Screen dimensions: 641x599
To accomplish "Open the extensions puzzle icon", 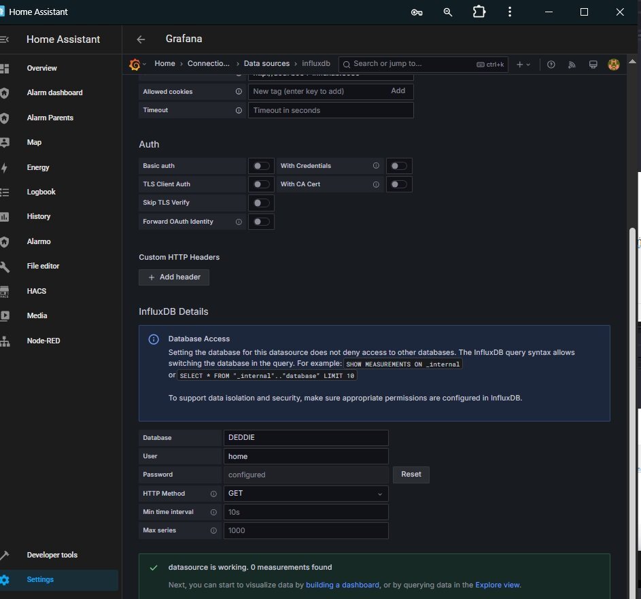I will coord(479,12).
